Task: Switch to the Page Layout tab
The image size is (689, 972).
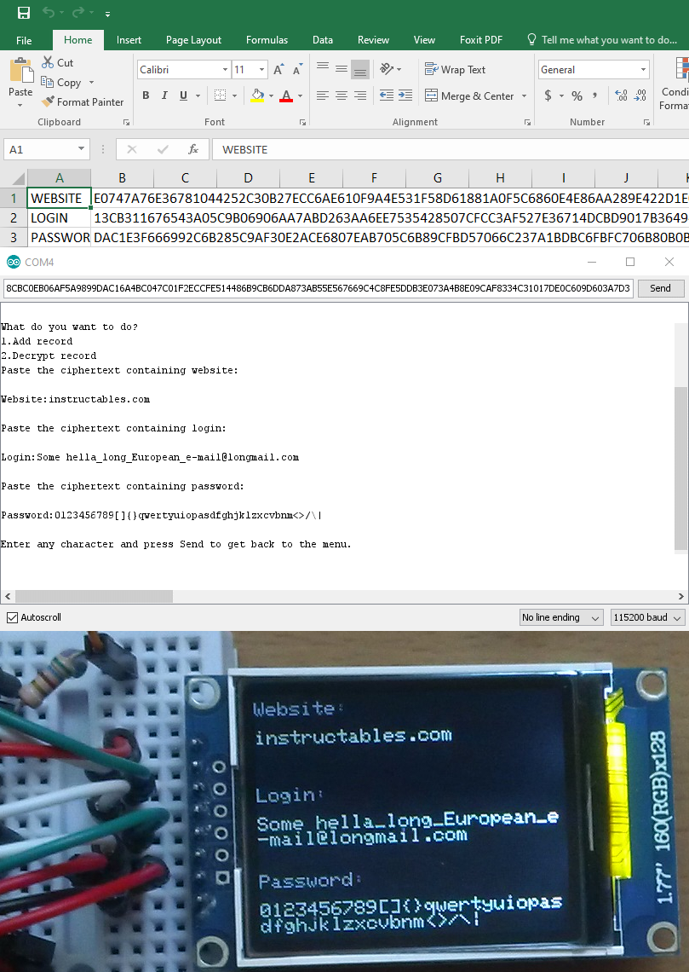Action: [193, 40]
